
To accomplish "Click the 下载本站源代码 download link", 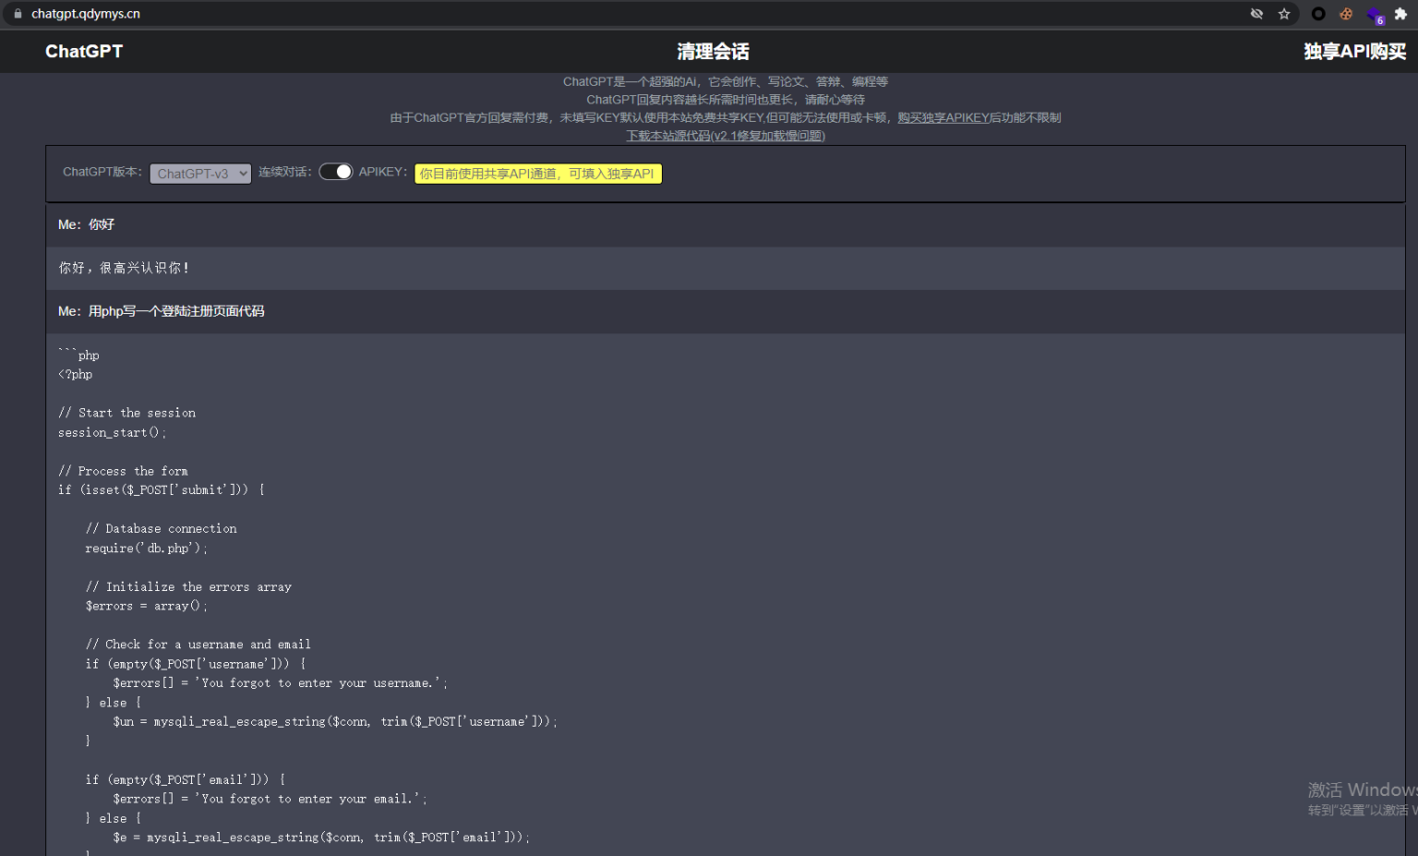I will coord(726,136).
